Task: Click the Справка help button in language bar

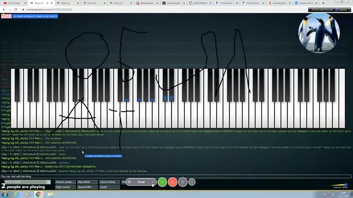Action: coord(341,10)
